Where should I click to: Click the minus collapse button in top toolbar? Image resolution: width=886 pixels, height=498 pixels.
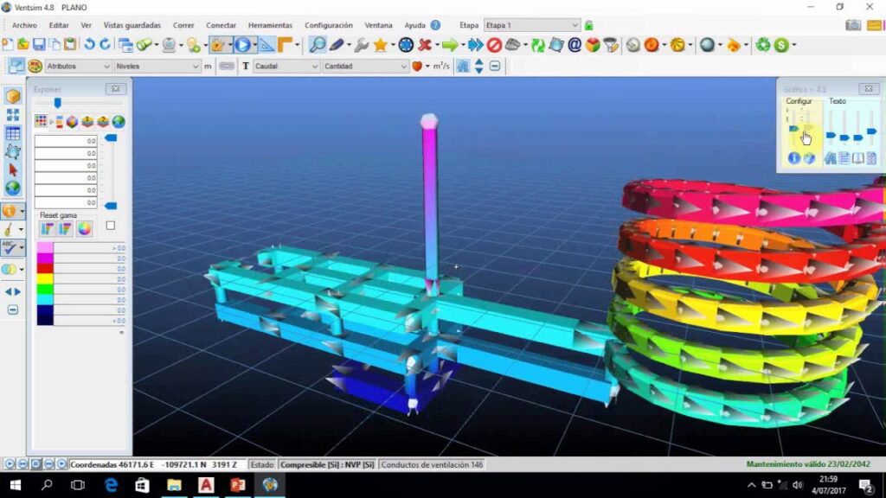coord(495,66)
